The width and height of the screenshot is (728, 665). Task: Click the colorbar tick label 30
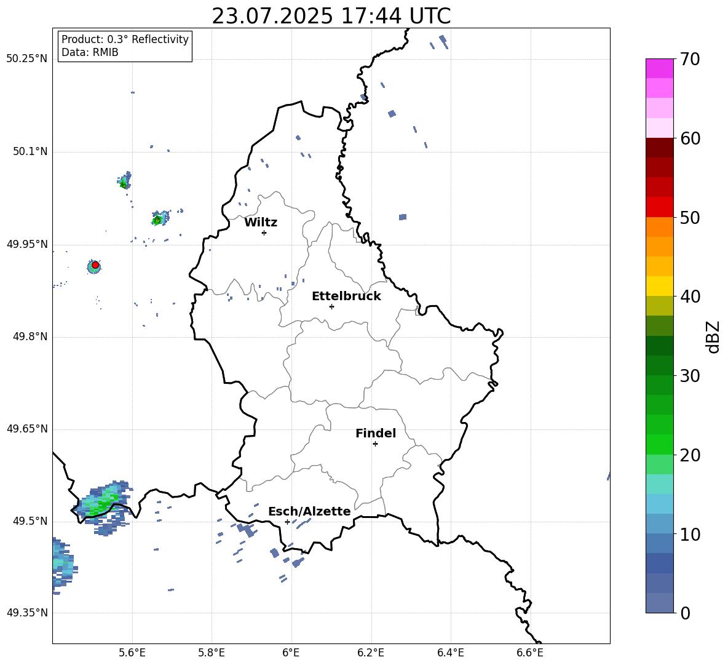(690, 376)
